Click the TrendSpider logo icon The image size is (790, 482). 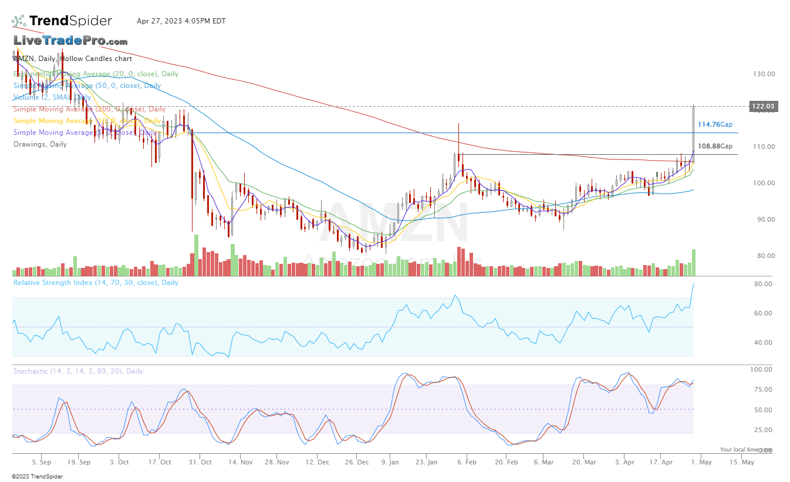(x=18, y=21)
